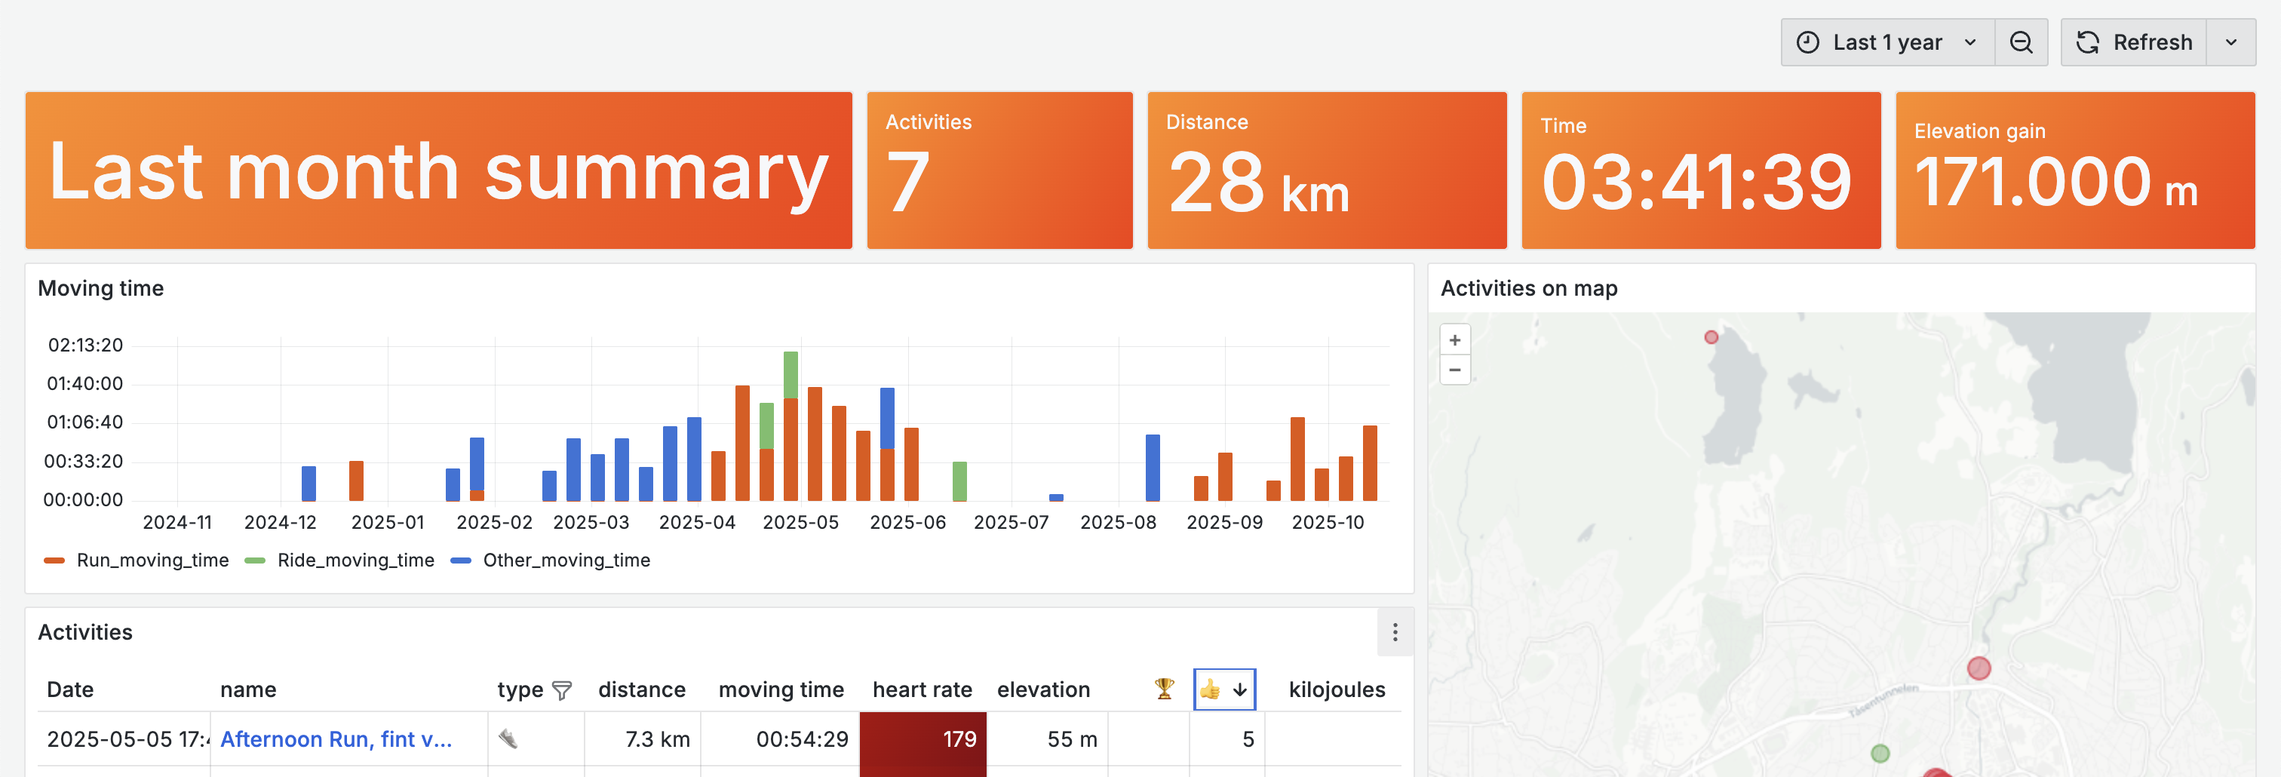Click the type column filter icon
2281x777 pixels.
561,690
